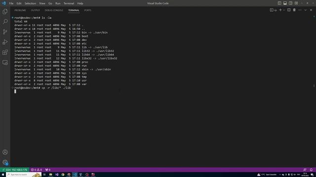This screenshot has width=316, height=177.
Task: Click the 'var' directory listing row
Action: pyautogui.click(x=50, y=84)
